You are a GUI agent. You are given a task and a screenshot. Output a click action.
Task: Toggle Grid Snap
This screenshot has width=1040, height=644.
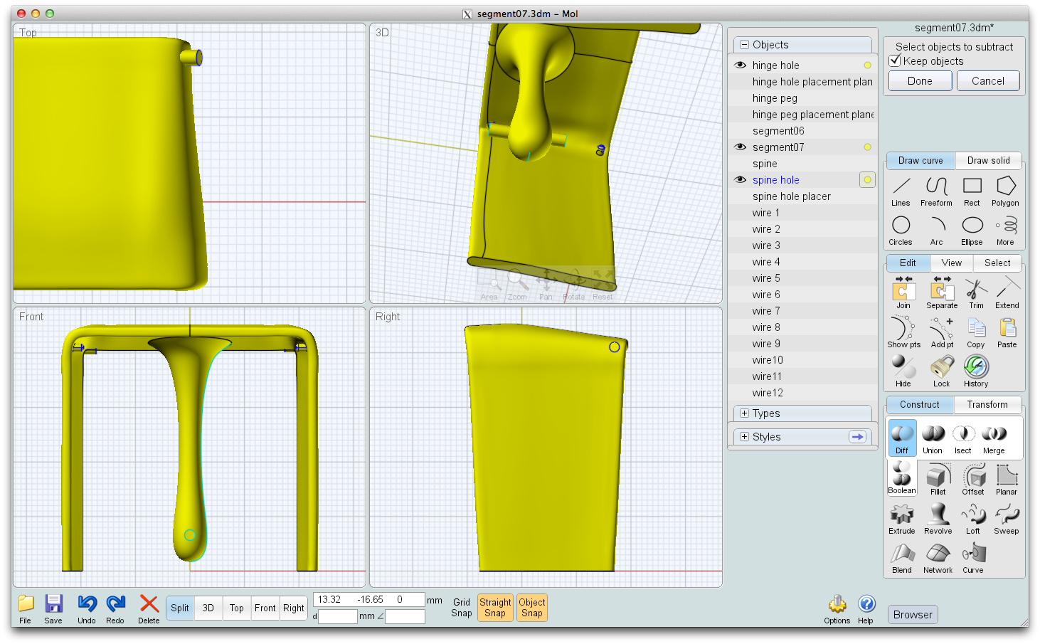462,608
